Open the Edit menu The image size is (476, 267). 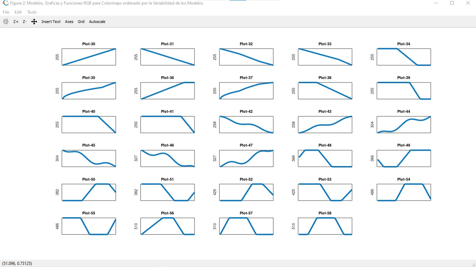18,12
